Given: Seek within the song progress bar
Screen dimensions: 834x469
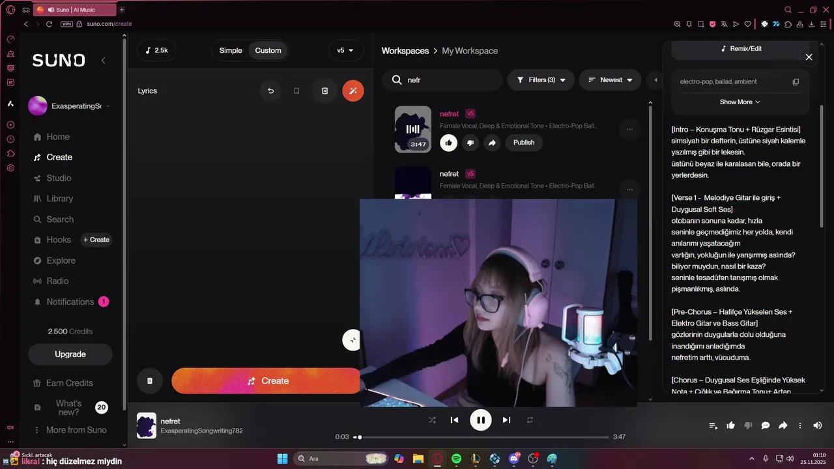Looking at the screenshot, I should tap(482, 437).
